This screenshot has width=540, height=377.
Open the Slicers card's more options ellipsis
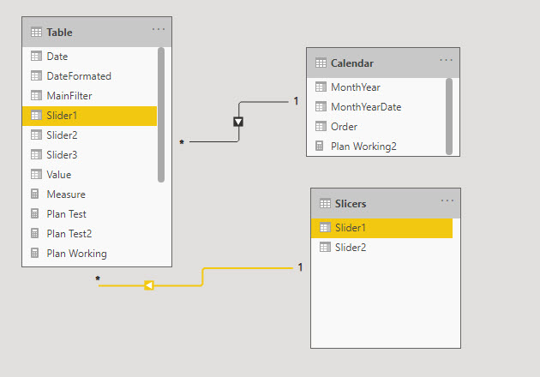[447, 200]
